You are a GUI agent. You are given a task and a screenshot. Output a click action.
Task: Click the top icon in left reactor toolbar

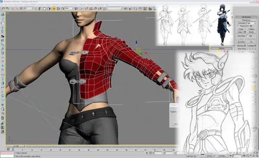[x=3, y=15]
